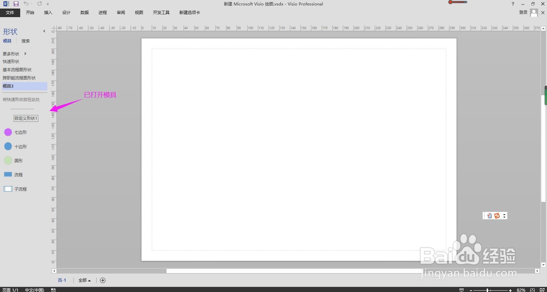547x292 pixels.
Task: Click the 十边形 label
Action: (21, 147)
